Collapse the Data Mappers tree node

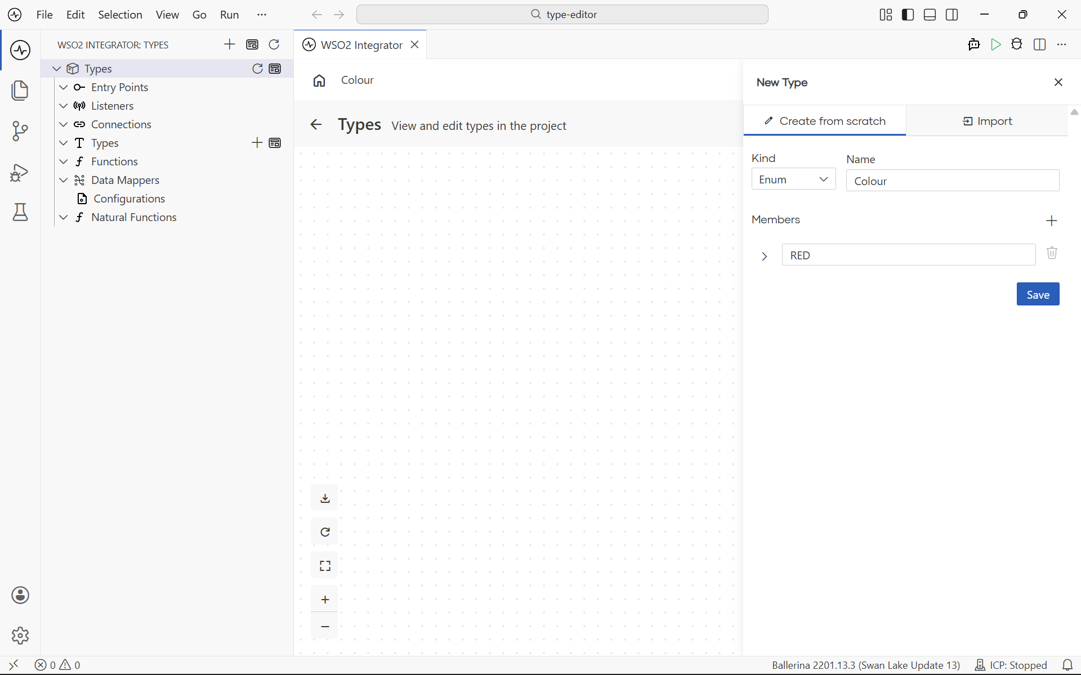click(x=64, y=180)
